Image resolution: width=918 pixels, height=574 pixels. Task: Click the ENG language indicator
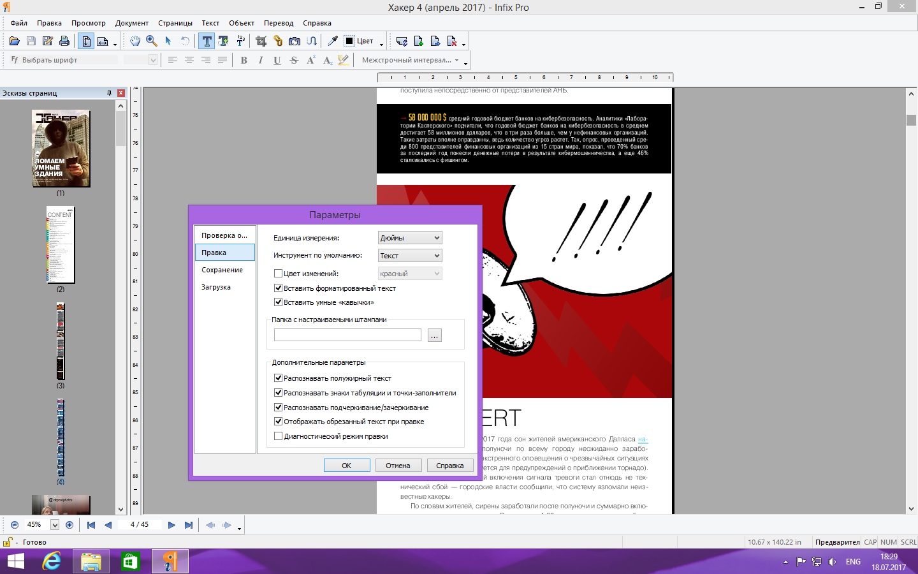point(853,562)
